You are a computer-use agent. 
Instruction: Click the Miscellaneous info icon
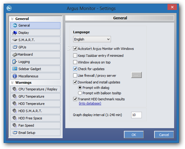click(15, 76)
